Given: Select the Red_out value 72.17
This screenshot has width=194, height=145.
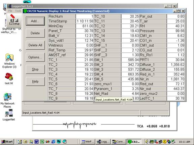Looking at the screenshot, I should 176,84.
